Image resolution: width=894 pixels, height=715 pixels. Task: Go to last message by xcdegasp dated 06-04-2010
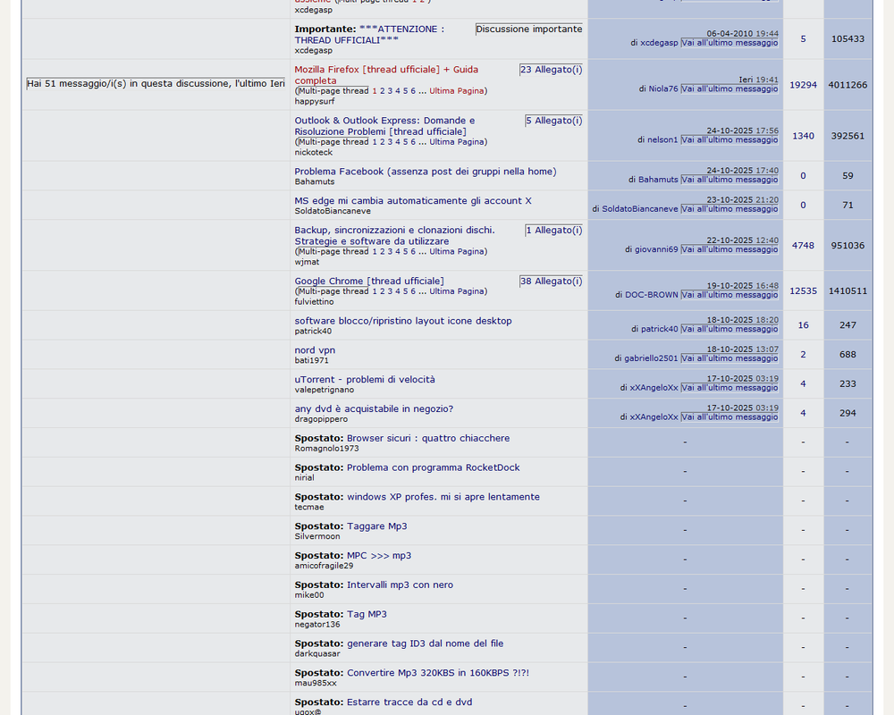pos(730,43)
